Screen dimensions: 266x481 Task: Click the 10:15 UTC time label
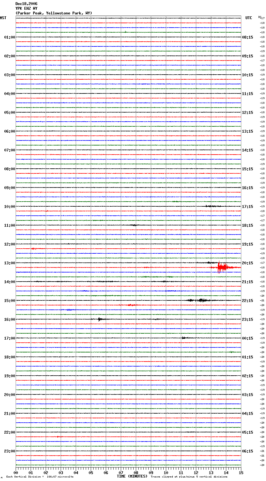click(x=248, y=75)
